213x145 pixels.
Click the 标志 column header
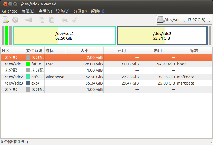194,51
